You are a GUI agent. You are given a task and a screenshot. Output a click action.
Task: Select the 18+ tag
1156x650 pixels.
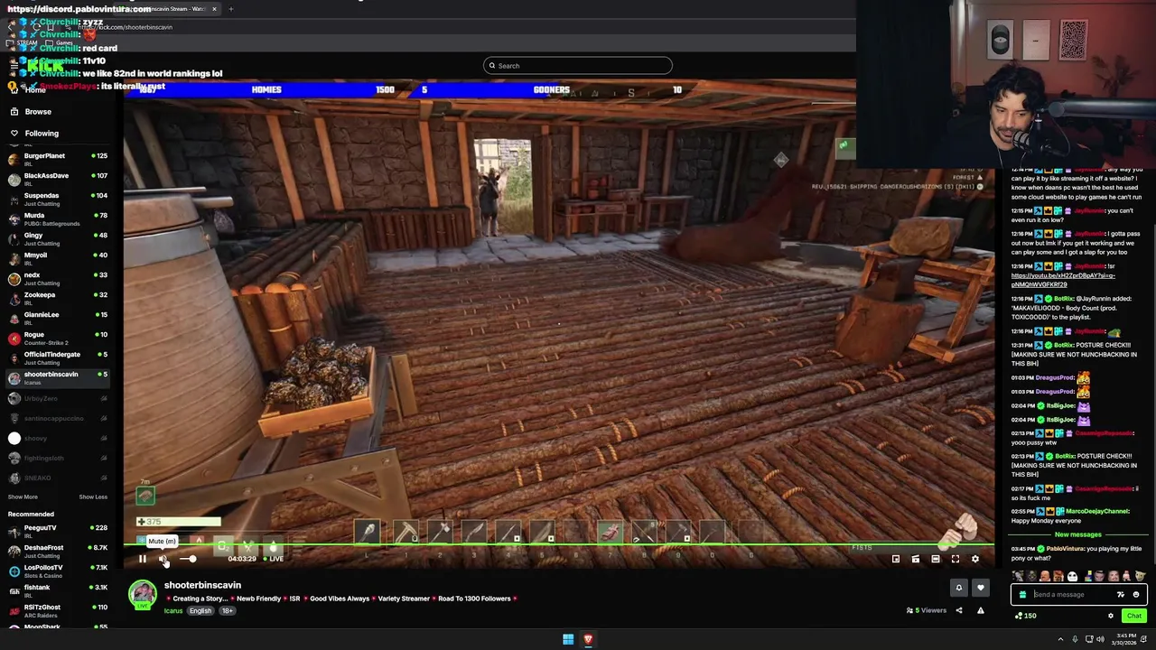pos(227,611)
